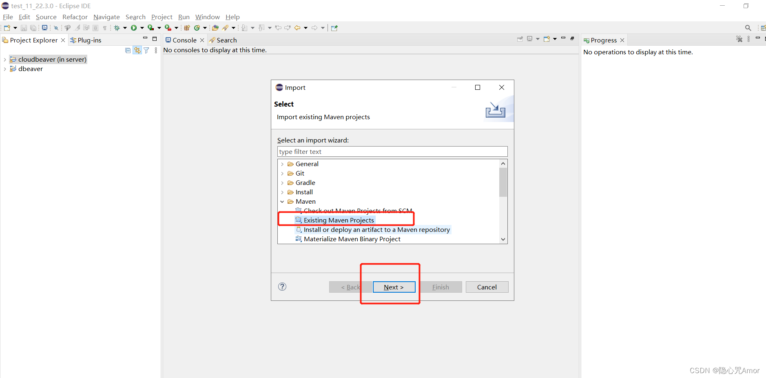This screenshot has width=766, height=378.
Task: Open the Debug configurations dropdown arrow
Action: tap(125, 28)
